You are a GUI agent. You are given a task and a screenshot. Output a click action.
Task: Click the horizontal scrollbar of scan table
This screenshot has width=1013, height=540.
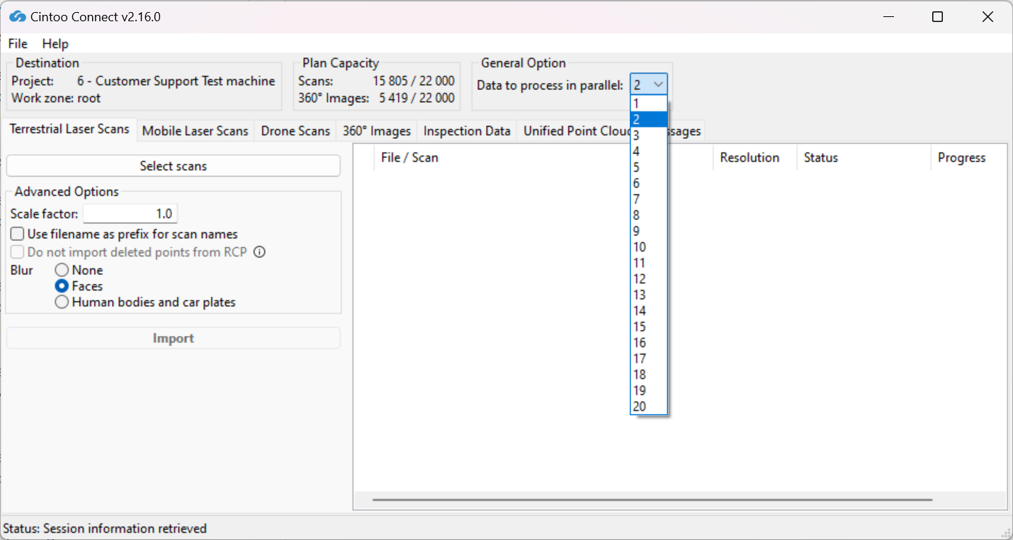(x=652, y=500)
